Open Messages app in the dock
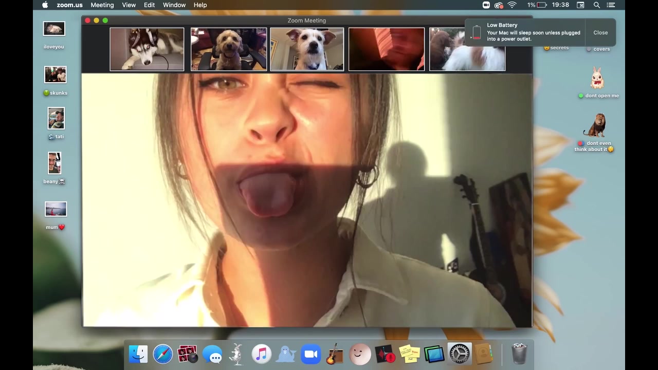This screenshot has height=370, width=658. (x=212, y=354)
